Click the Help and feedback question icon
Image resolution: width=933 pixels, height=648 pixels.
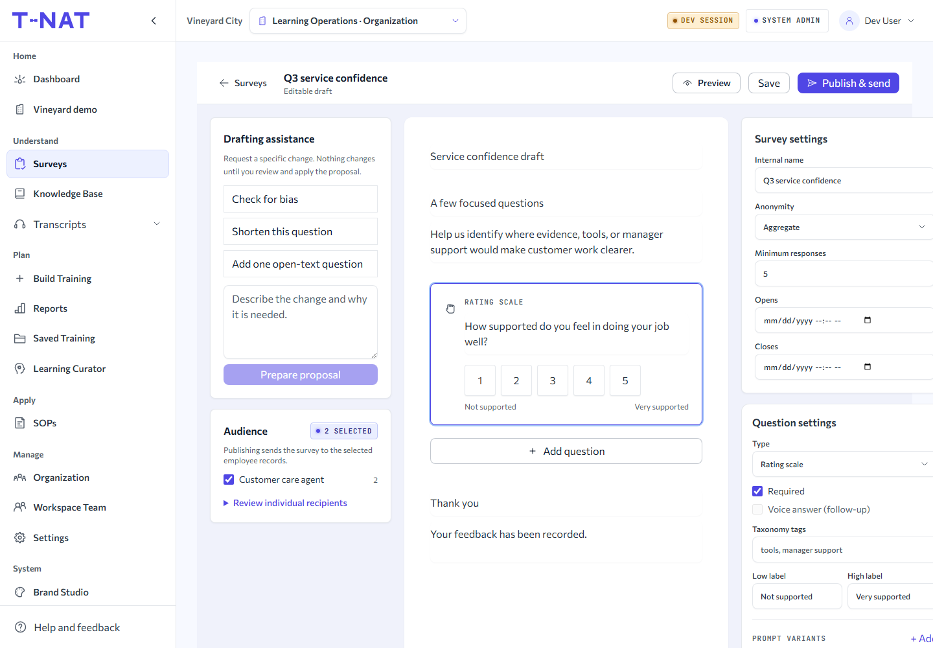pyautogui.click(x=21, y=627)
